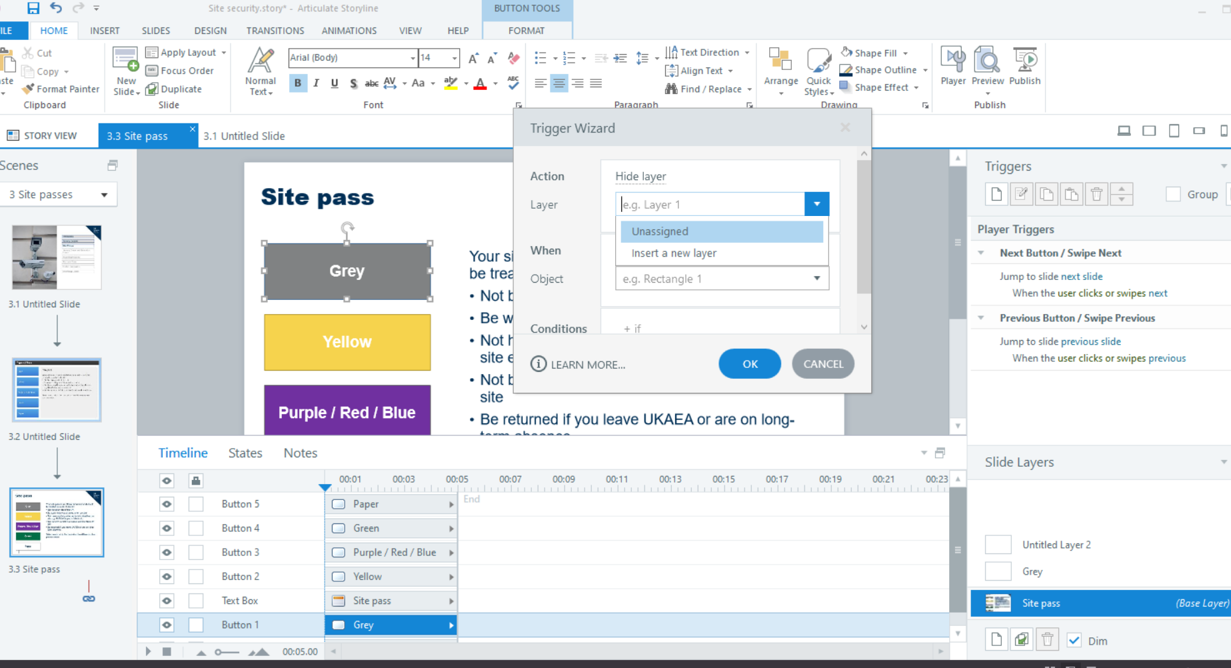
Task: Increase the font size with grow font
Action: (x=473, y=58)
